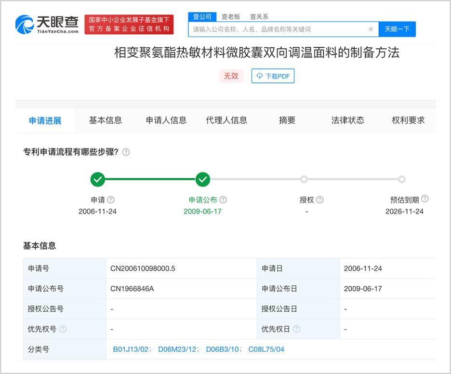Open the 法律状态 tab
Screen dimensions: 451x374
(347, 120)
